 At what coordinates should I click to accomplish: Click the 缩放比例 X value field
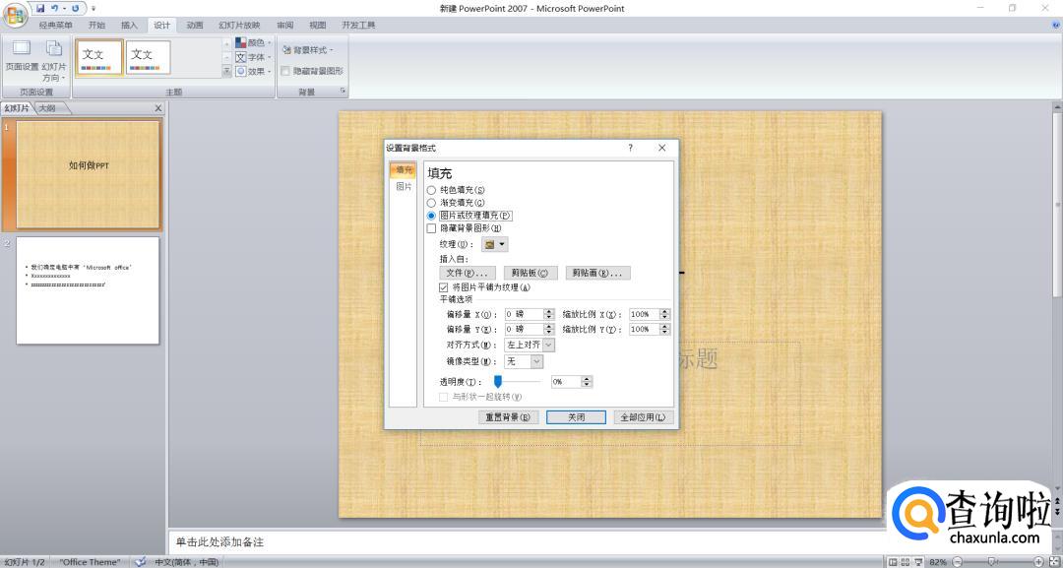pyautogui.click(x=644, y=314)
